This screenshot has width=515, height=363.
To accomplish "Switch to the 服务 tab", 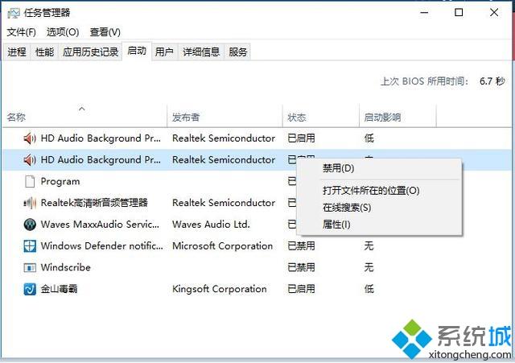I will click(238, 52).
